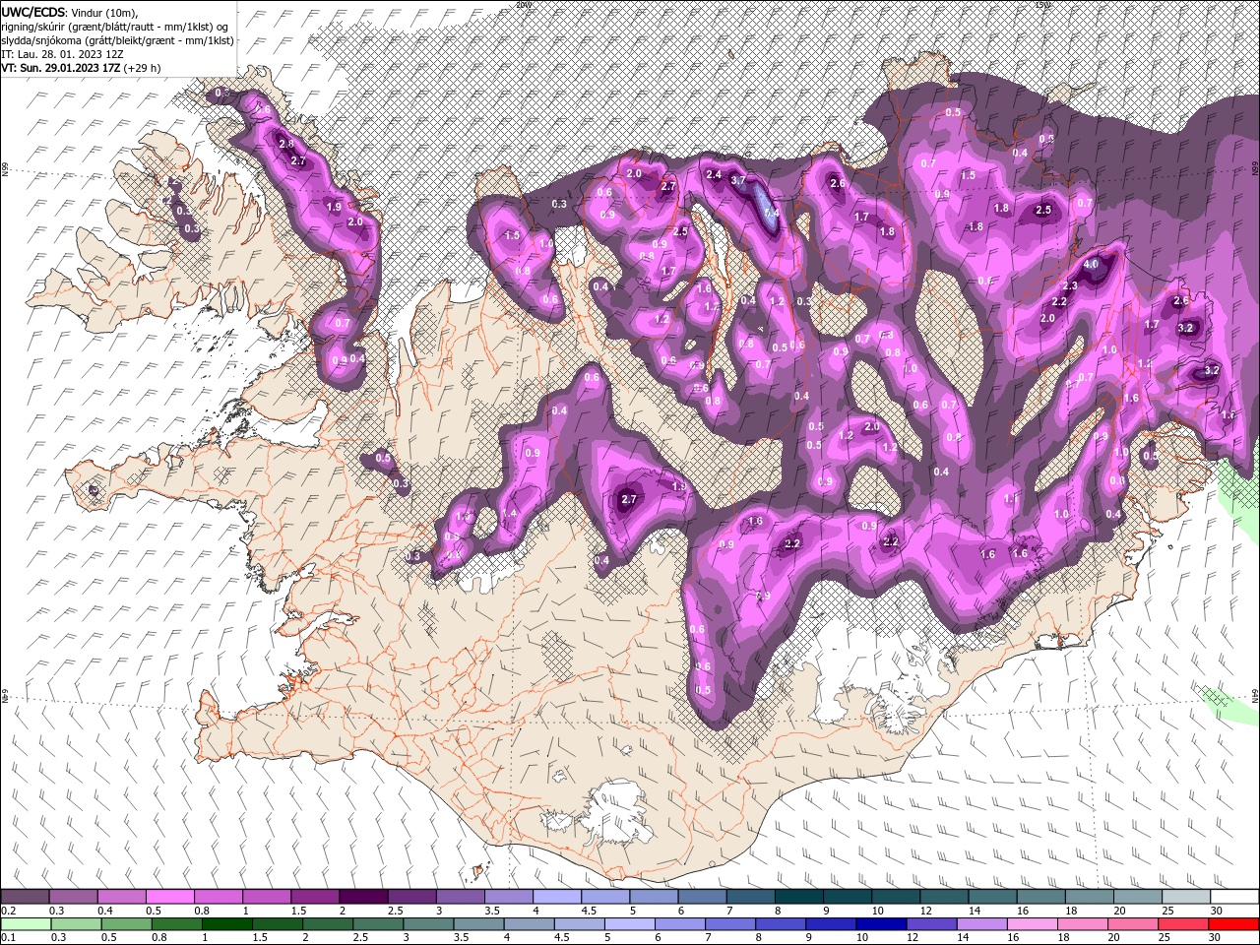Click the 1.4 value on the map
1260x945 pixels.
click(x=509, y=513)
